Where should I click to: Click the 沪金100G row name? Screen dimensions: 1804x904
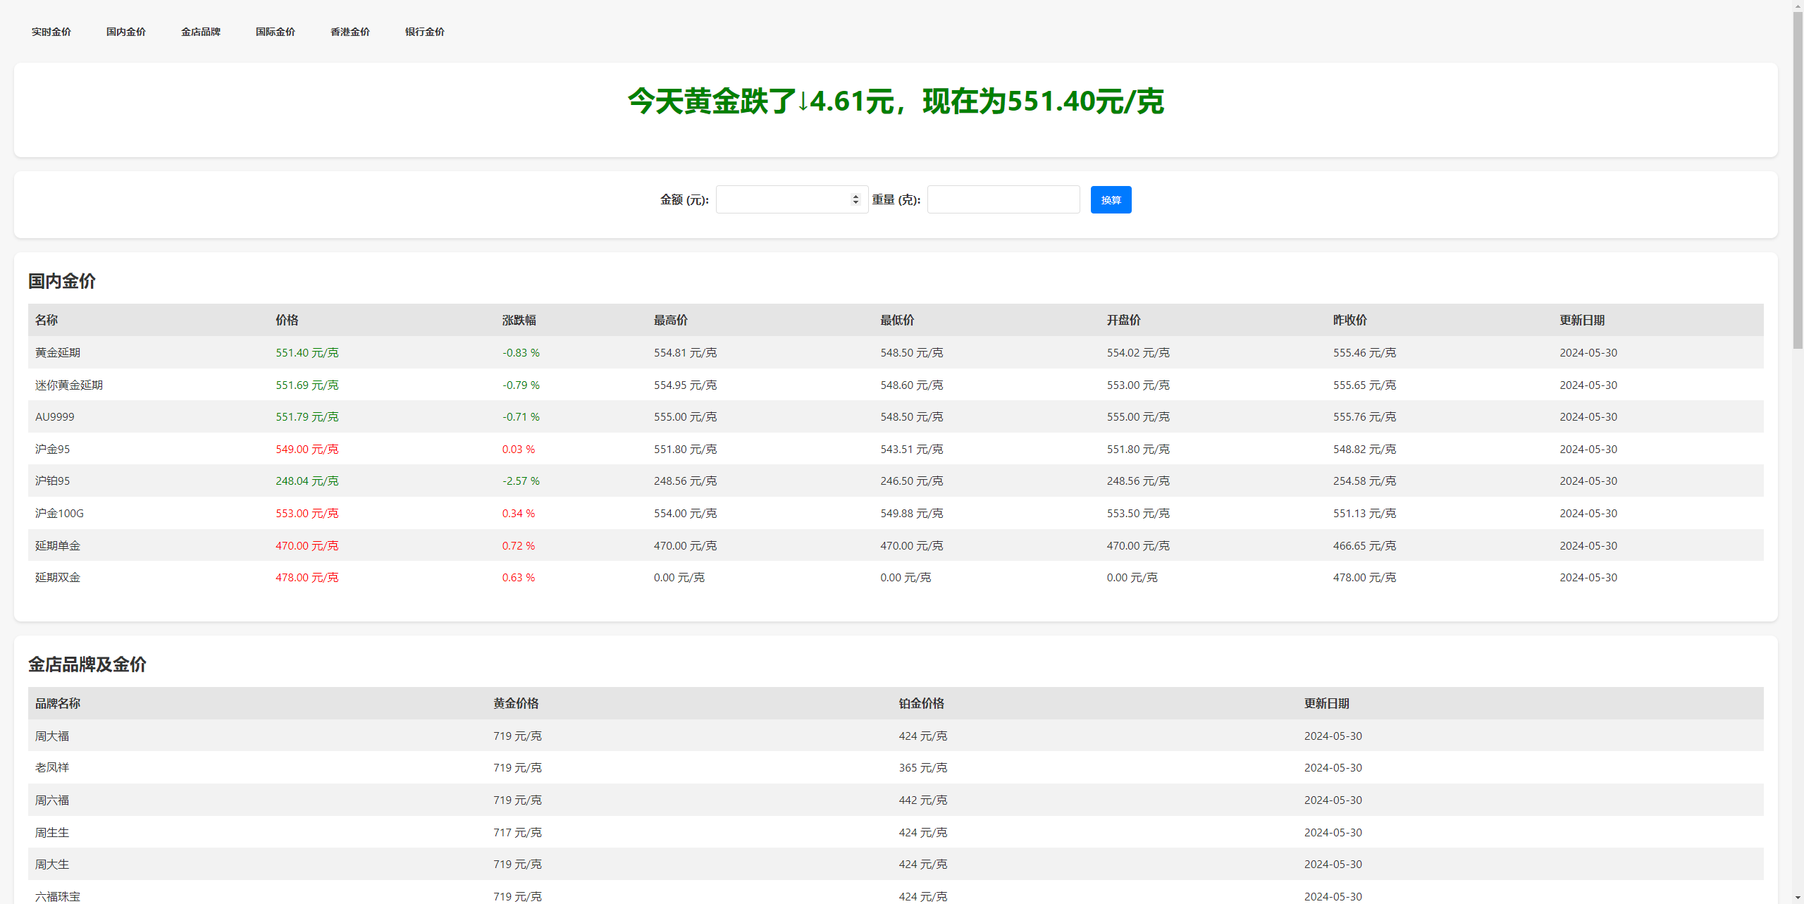point(59,514)
